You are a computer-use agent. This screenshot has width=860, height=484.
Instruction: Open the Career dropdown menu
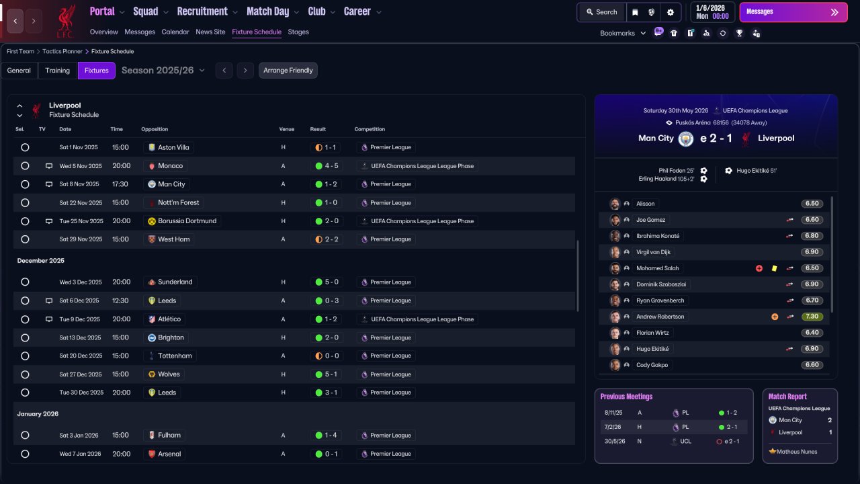(x=363, y=11)
